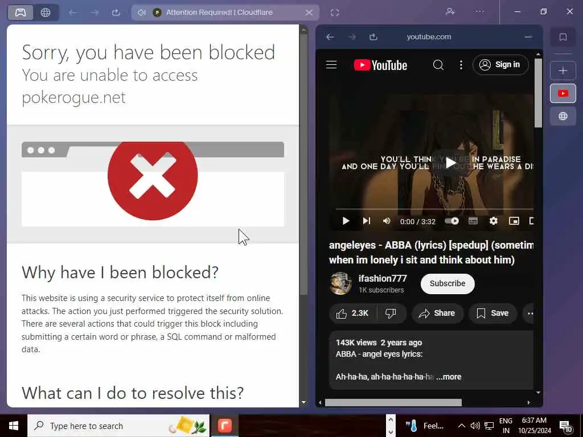Screen dimensions: 583x437
Task: Subscribe to ifashion777 channel
Action: (447, 283)
